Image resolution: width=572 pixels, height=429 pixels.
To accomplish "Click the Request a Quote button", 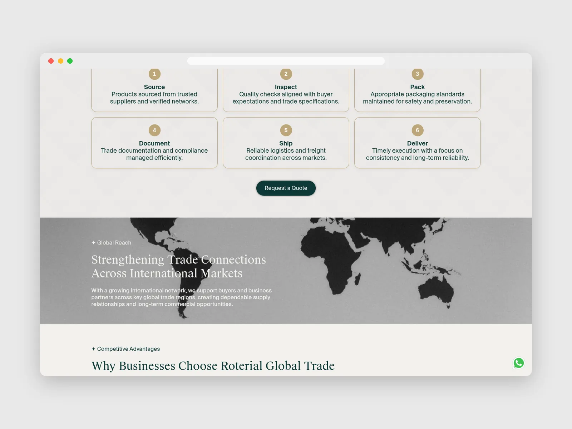I will [x=286, y=188].
